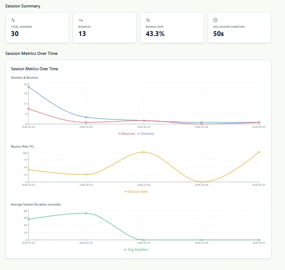The image size is (285, 270).
Task: Click the Bounce Rate value 43.3%
Action: (155, 34)
